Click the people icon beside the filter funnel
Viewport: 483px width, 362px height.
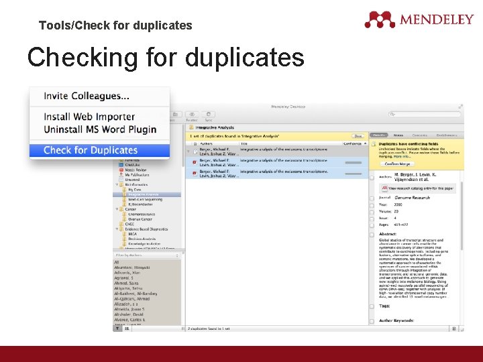(127, 328)
